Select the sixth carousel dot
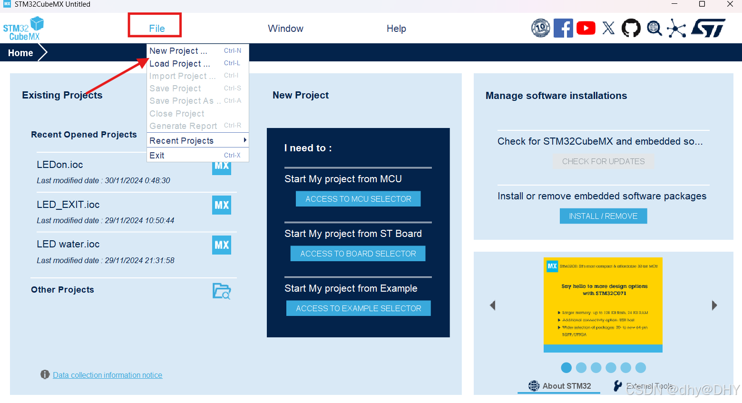Screen dimensions: 742x403 tap(641, 367)
